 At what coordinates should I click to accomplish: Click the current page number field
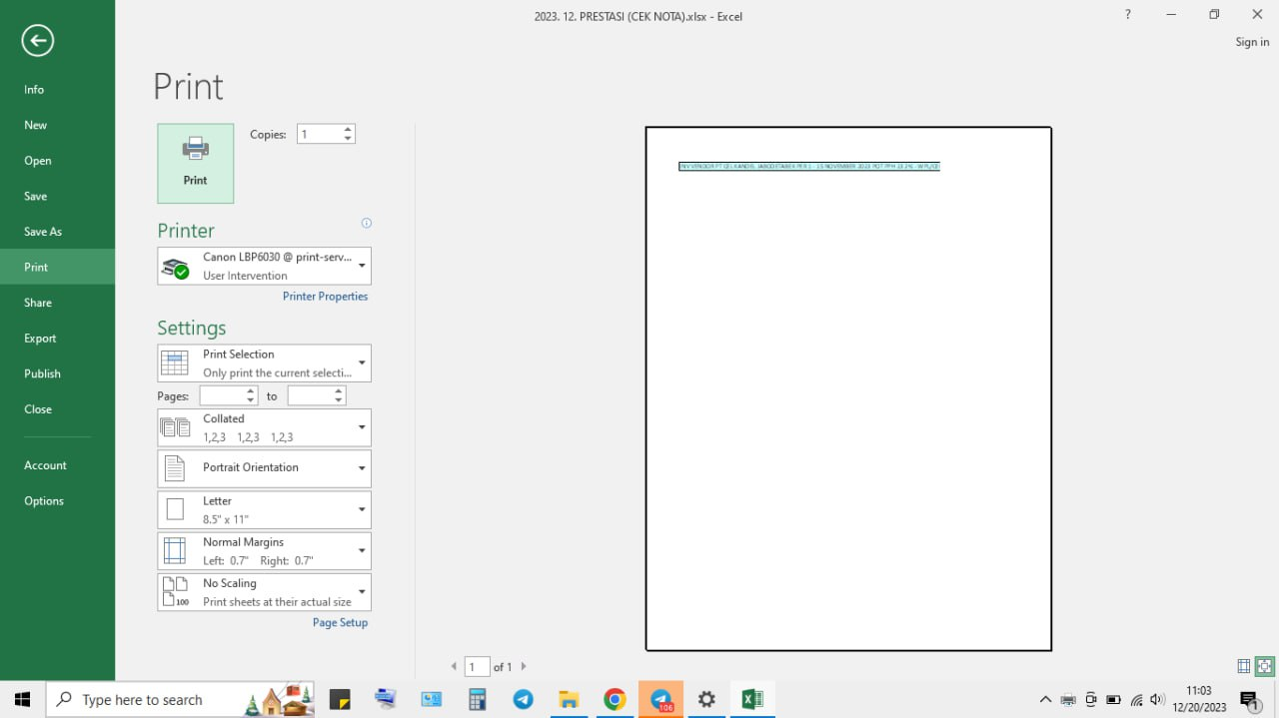coord(477,666)
